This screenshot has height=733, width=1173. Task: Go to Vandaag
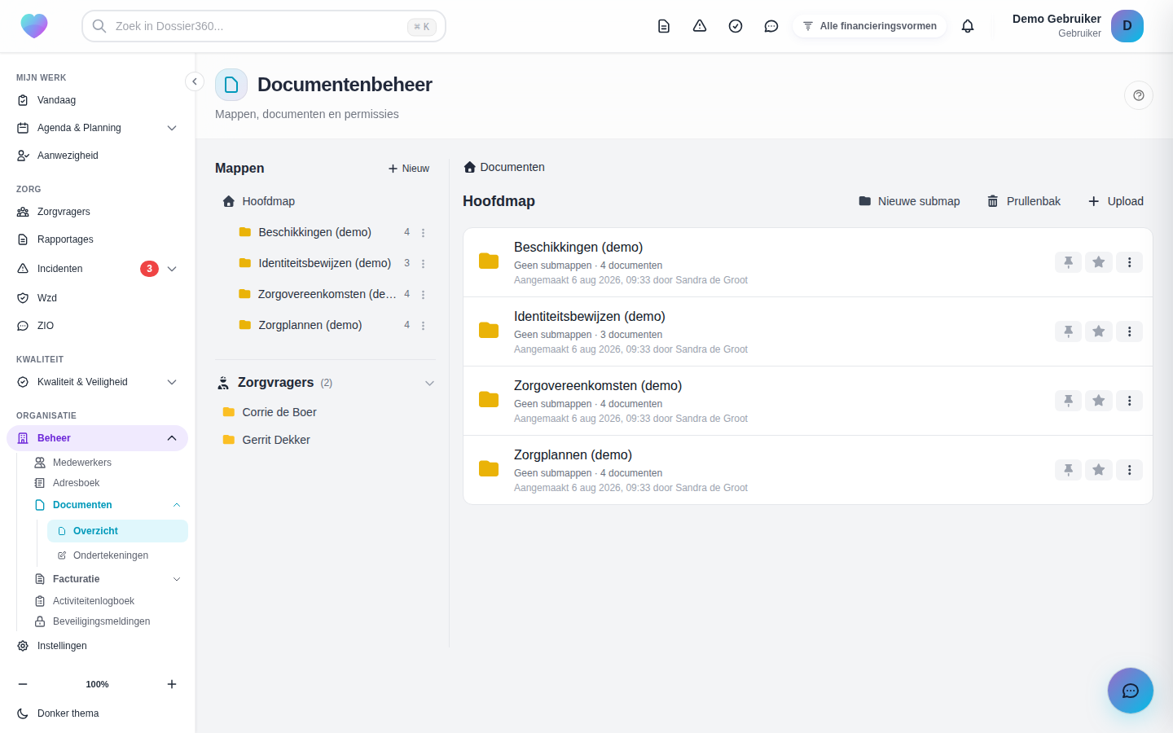tap(98, 100)
